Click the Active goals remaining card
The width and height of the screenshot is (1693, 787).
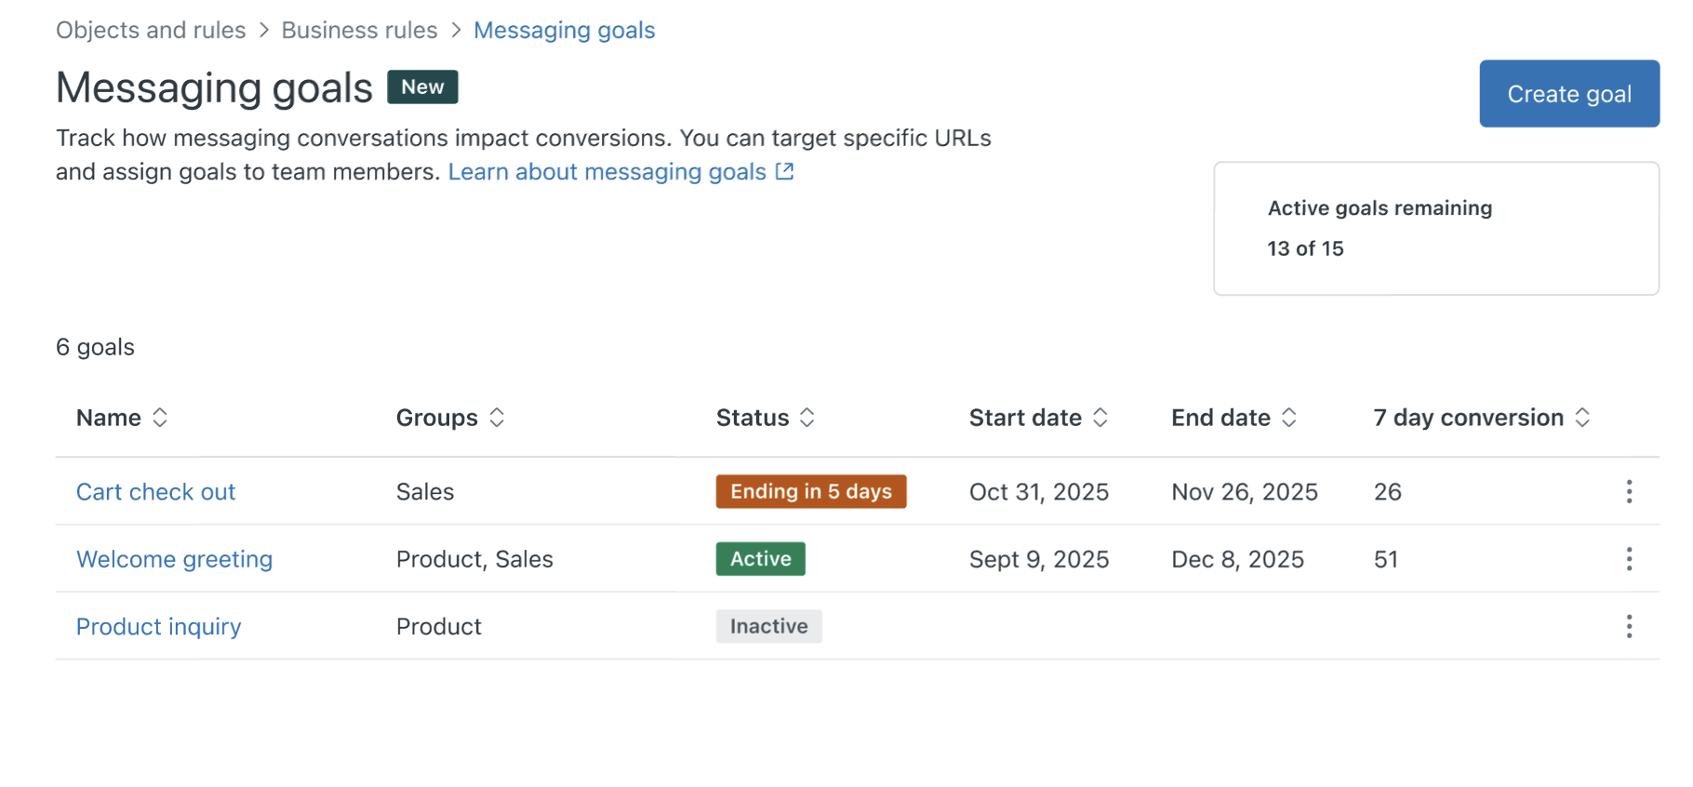click(x=1436, y=229)
